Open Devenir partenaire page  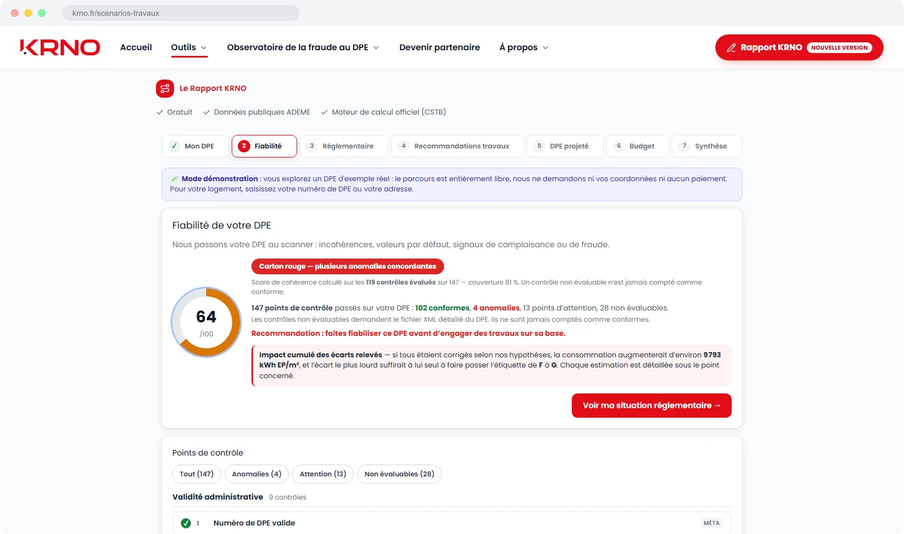(x=440, y=47)
